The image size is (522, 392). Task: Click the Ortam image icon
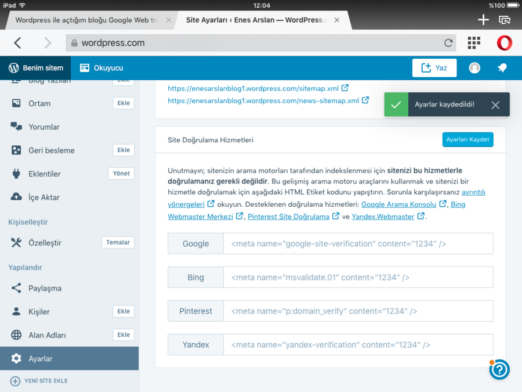point(16,103)
